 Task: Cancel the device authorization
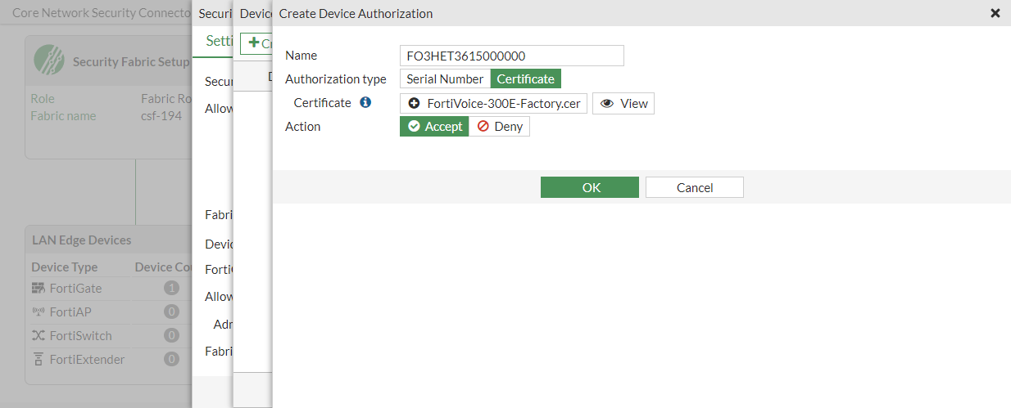coord(695,187)
